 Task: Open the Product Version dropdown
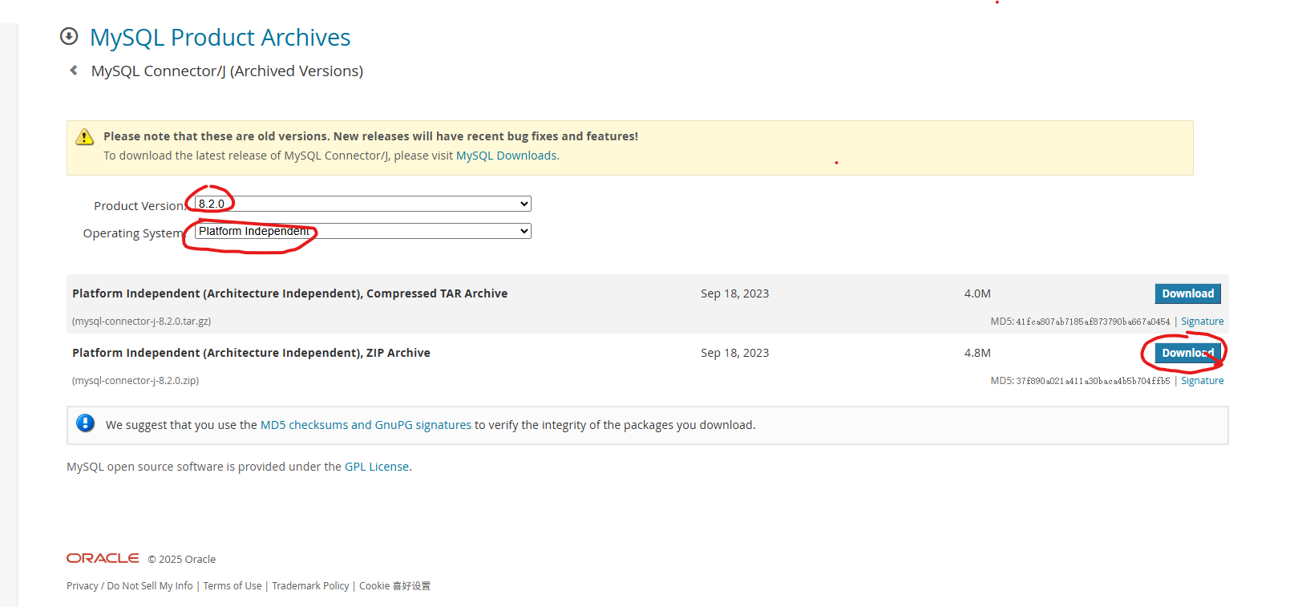click(362, 204)
